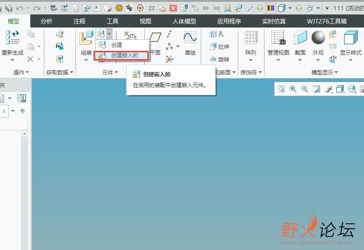Image resolution: width=364 pixels, height=250 pixels.
Task: Switch to the WJT276工具箱 ribbon tab
Action: pyautogui.click(x=327, y=21)
